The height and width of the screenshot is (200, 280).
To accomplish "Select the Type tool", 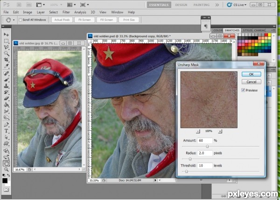I will (x=6, y=131).
